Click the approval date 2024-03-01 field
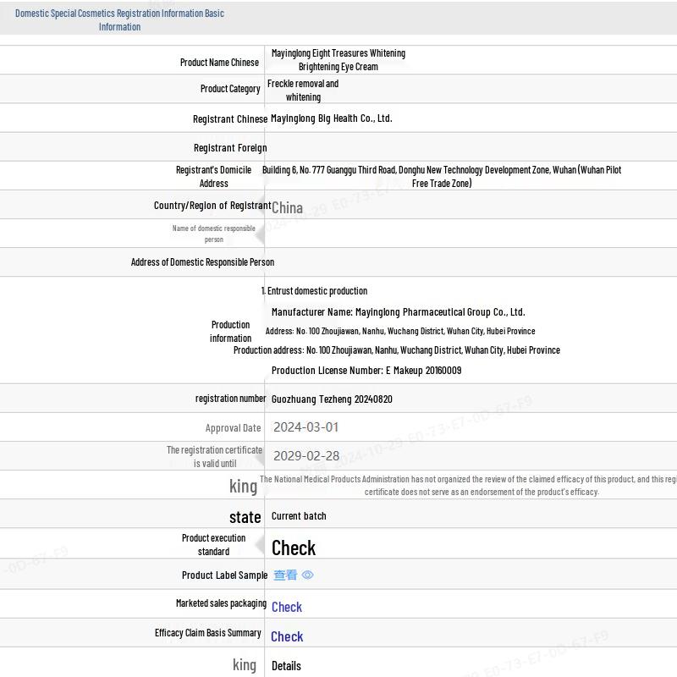 click(305, 427)
